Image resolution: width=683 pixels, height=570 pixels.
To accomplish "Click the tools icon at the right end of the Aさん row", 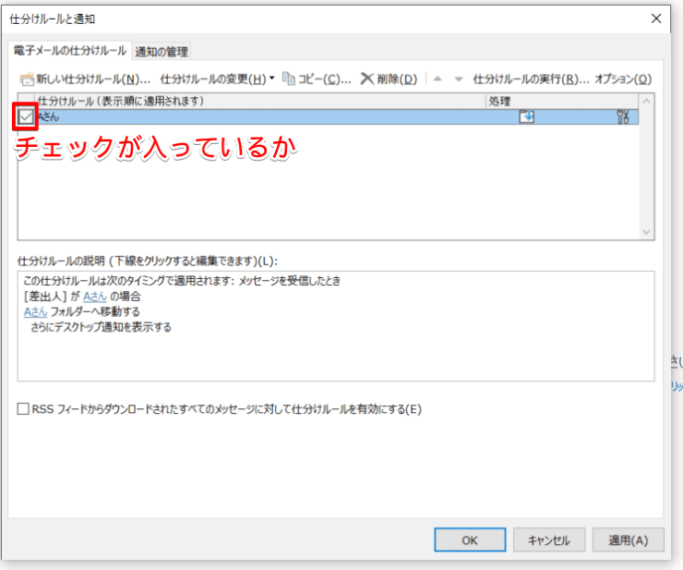I will click(x=623, y=116).
